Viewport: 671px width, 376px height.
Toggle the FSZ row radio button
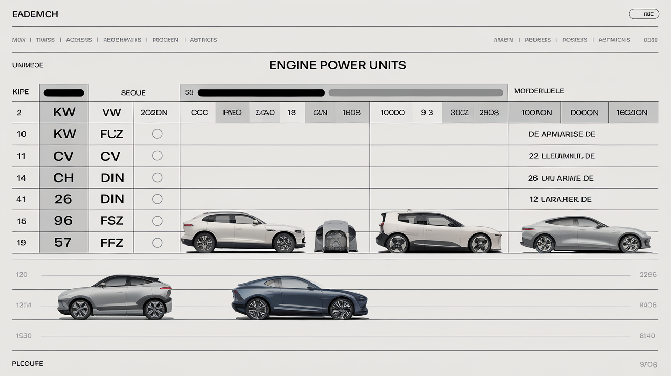[158, 221]
